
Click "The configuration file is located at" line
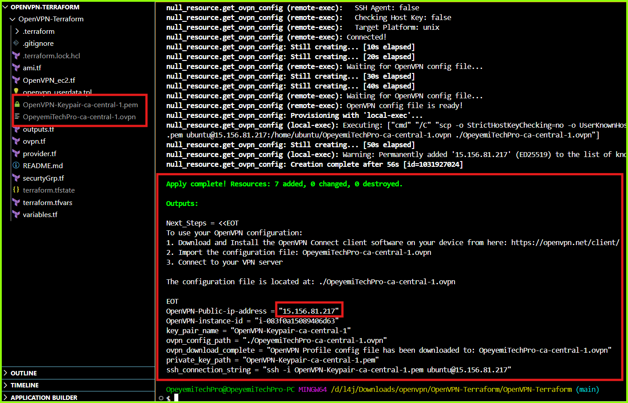(311, 282)
